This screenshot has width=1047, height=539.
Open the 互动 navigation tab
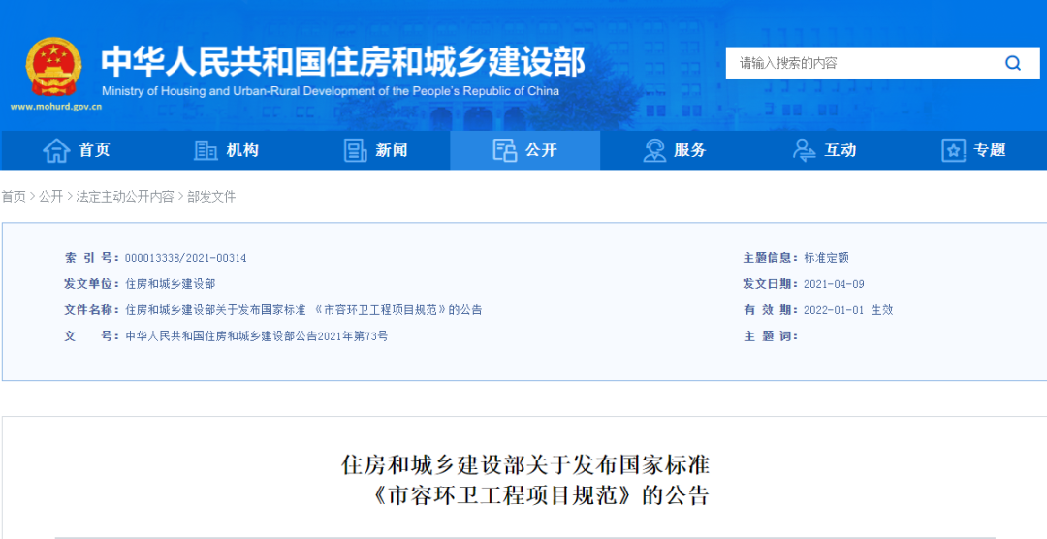pos(824,150)
